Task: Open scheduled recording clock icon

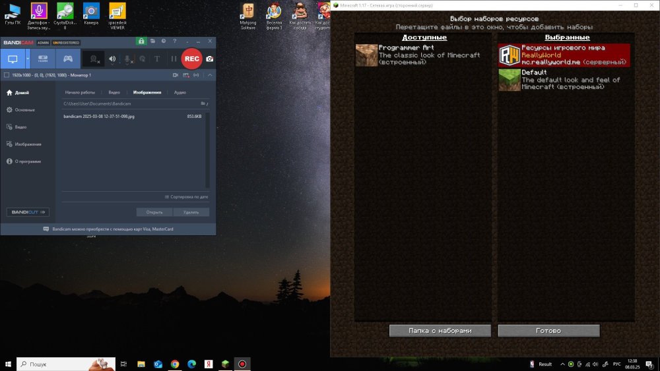Action: pyautogui.click(x=164, y=41)
